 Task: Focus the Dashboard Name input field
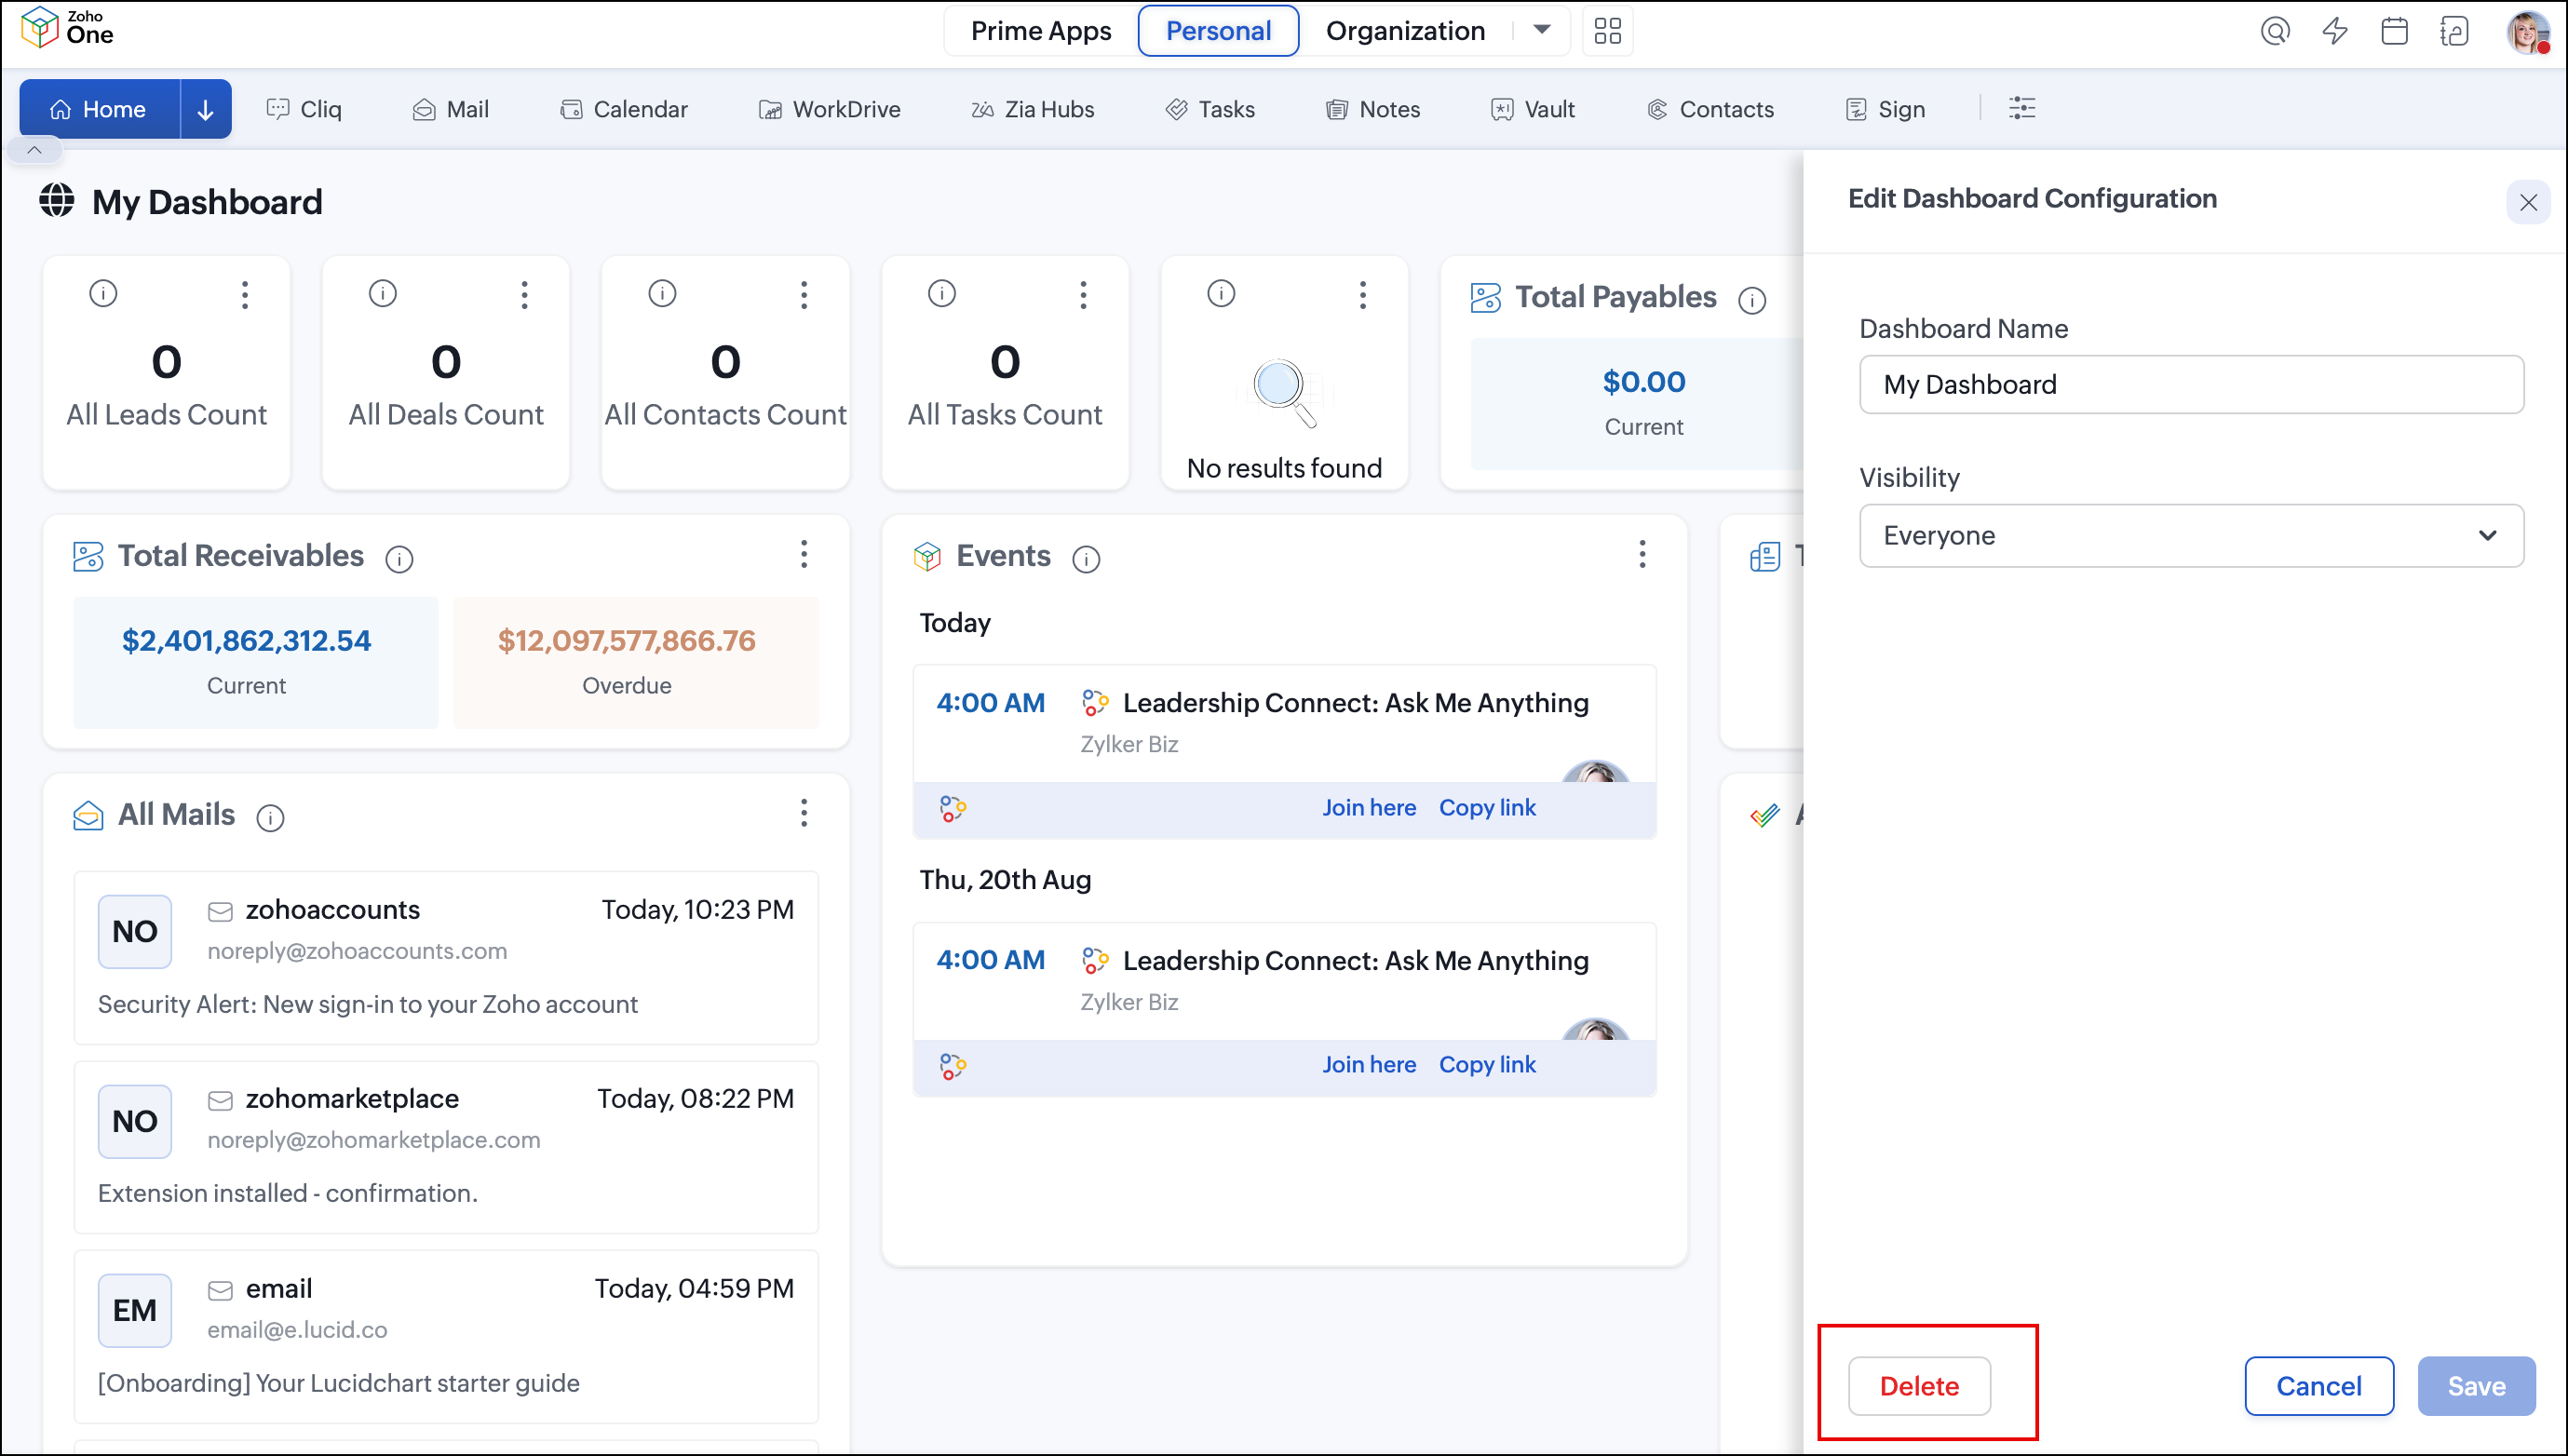click(2191, 385)
